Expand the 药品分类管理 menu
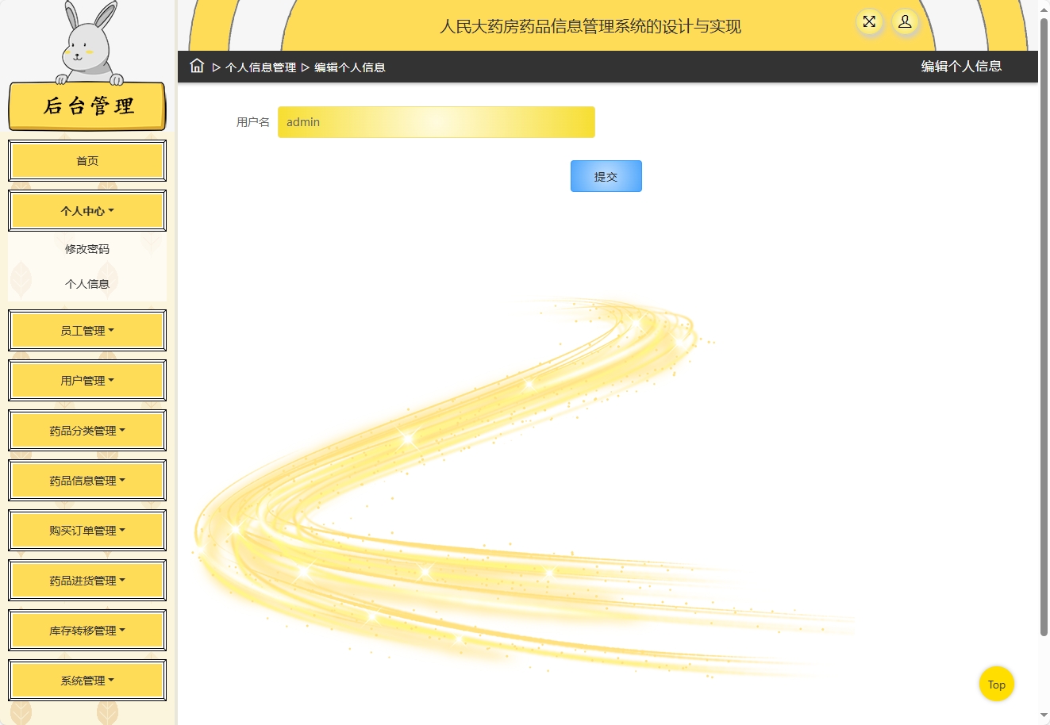1050x725 pixels. click(x=87, y=431)
